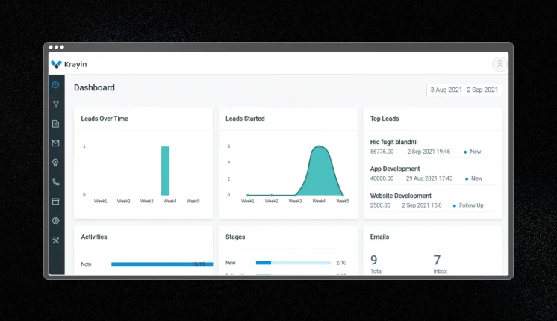Open the App Development lead

coord(395,169)
